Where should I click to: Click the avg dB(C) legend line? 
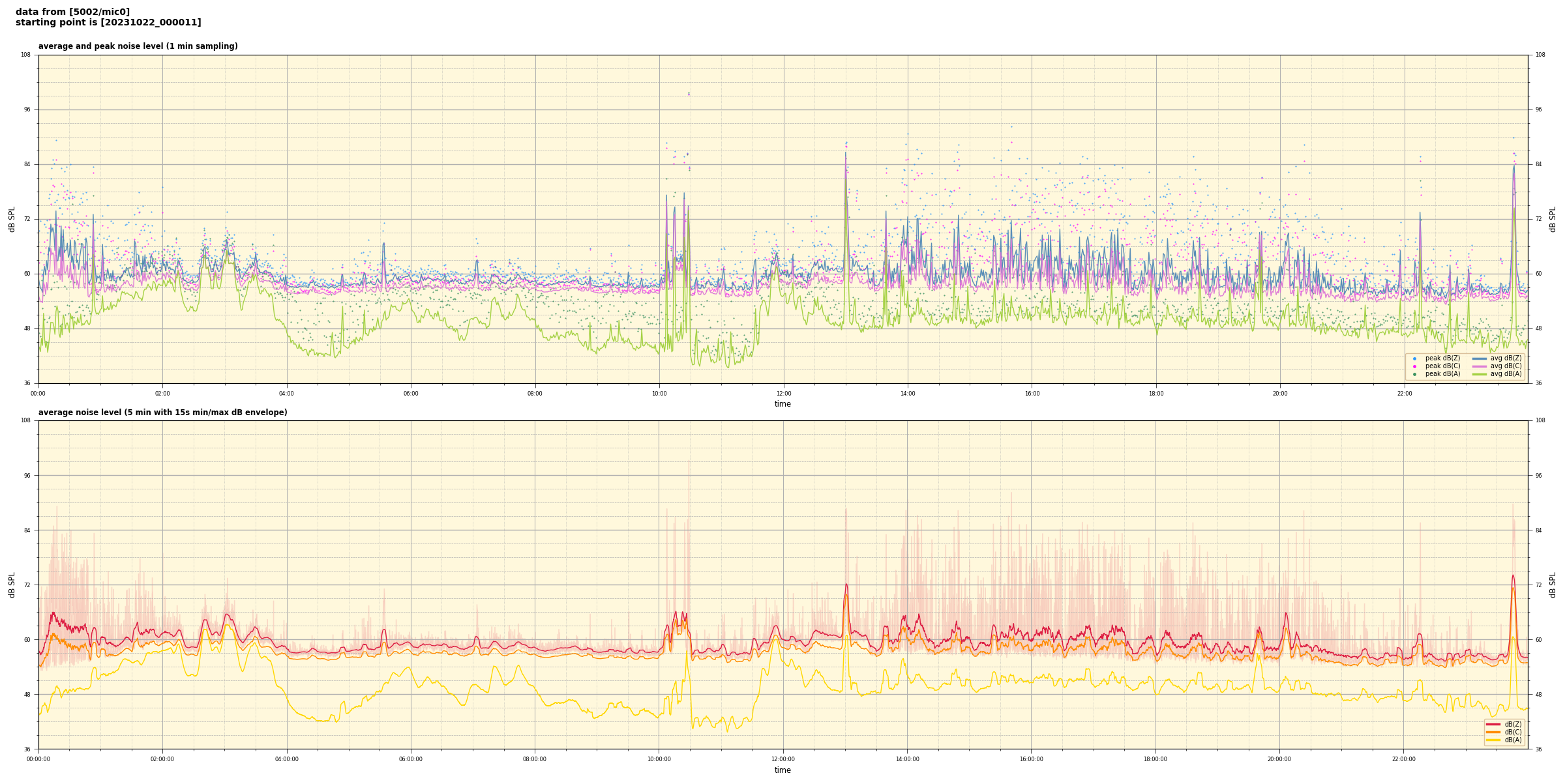(x=1479, y=366)
